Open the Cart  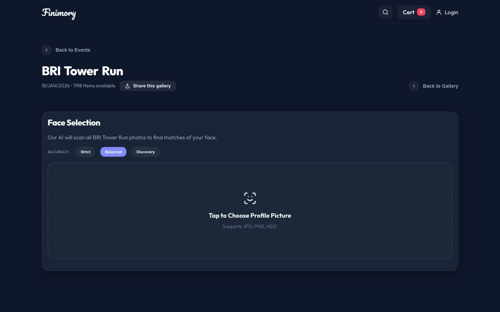414,12
